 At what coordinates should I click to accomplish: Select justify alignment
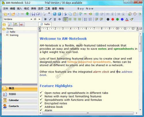79,19
